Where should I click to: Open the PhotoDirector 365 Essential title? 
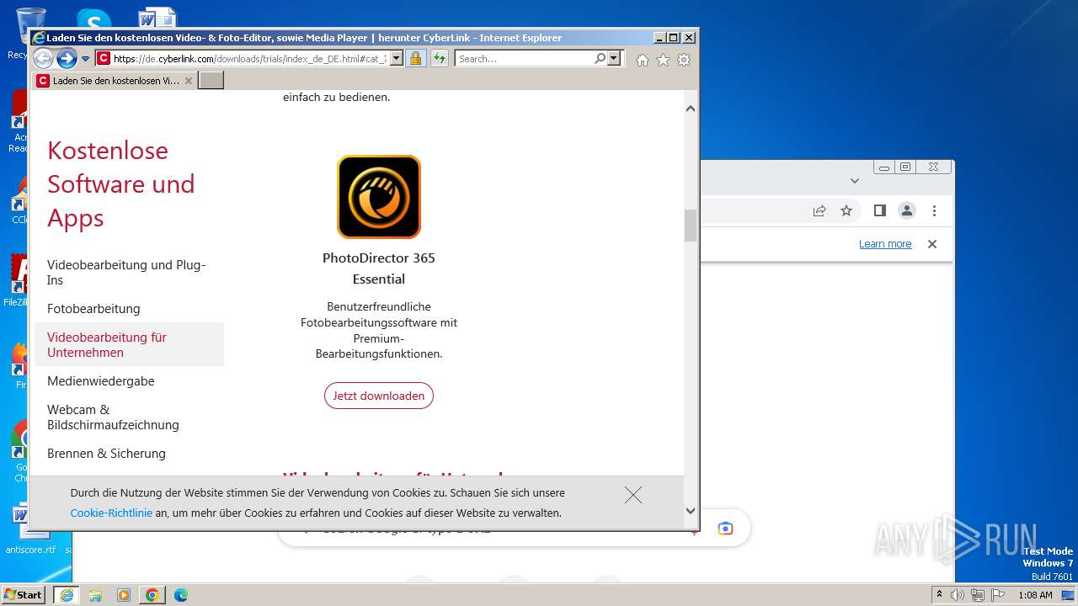[x=379, y=268]
